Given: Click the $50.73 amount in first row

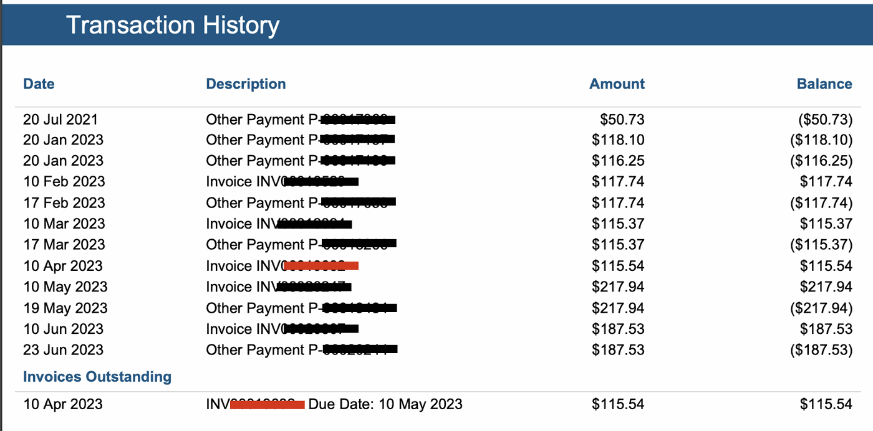Looking at the screenshot, I should pos(622,119).
